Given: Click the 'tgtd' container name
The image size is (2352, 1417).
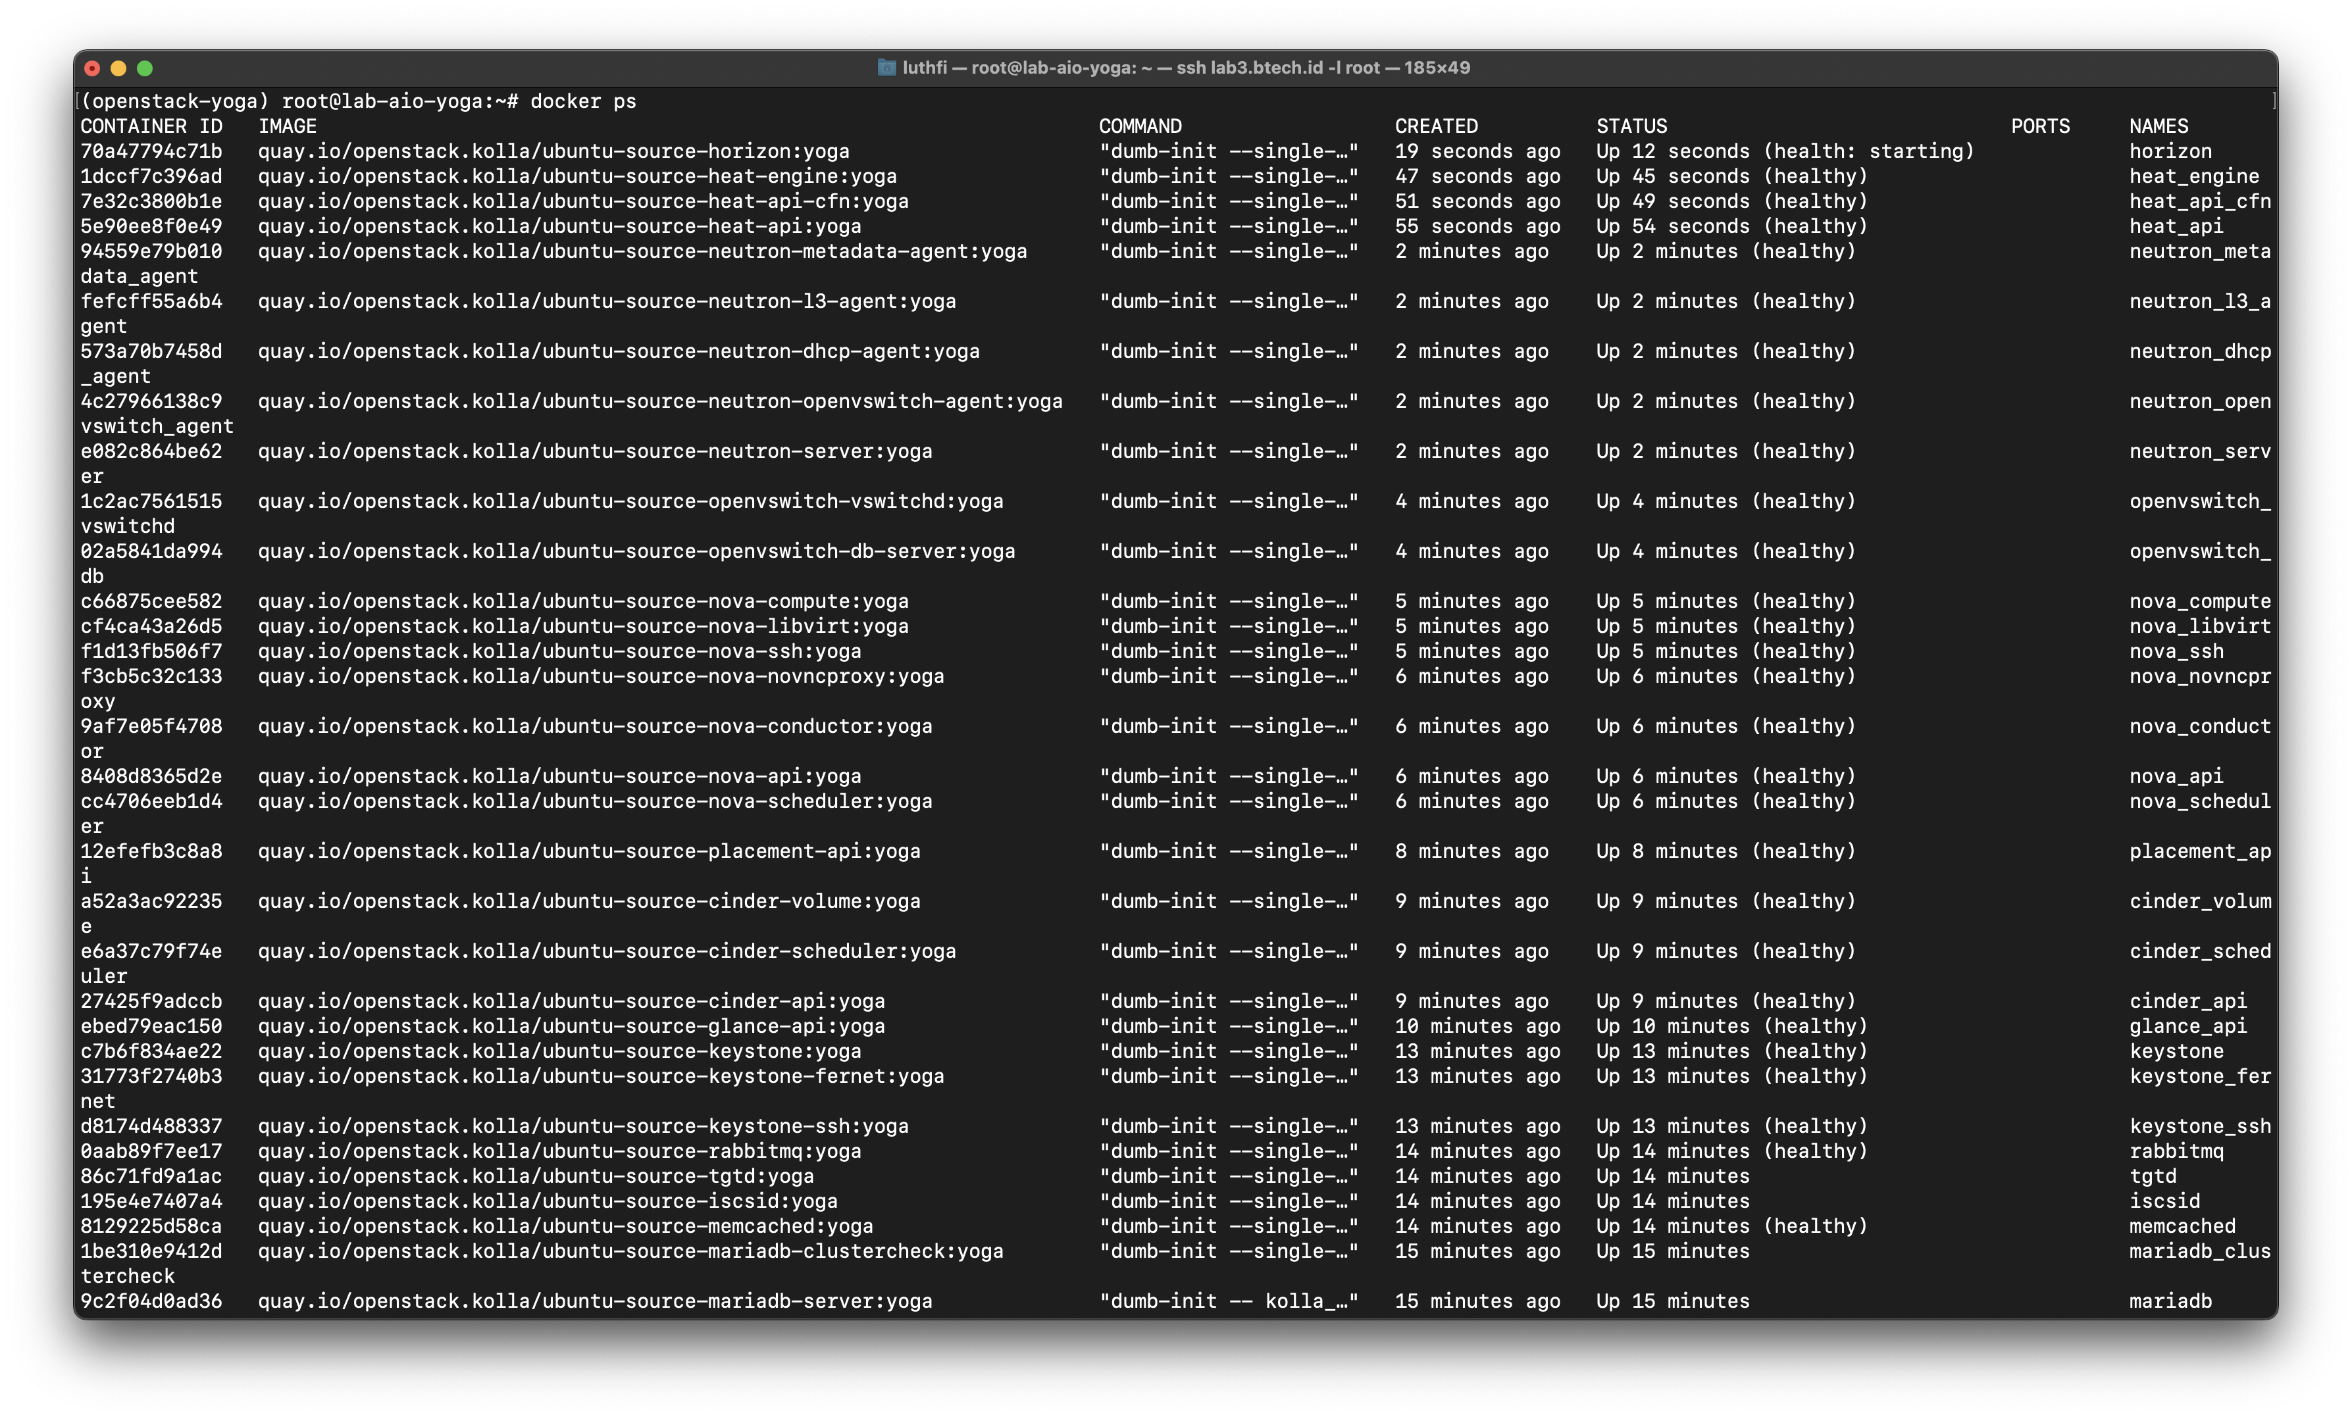Looking at the screenshot, I should pos(2153,1176).
